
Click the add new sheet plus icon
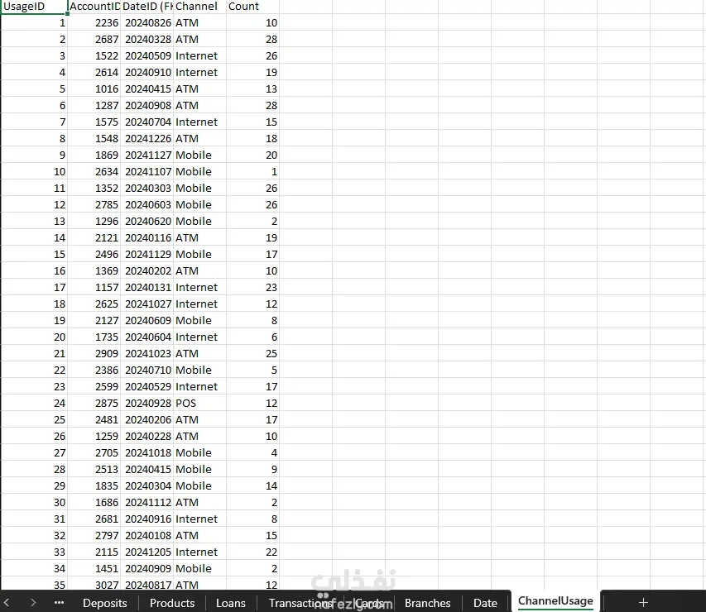643,602
